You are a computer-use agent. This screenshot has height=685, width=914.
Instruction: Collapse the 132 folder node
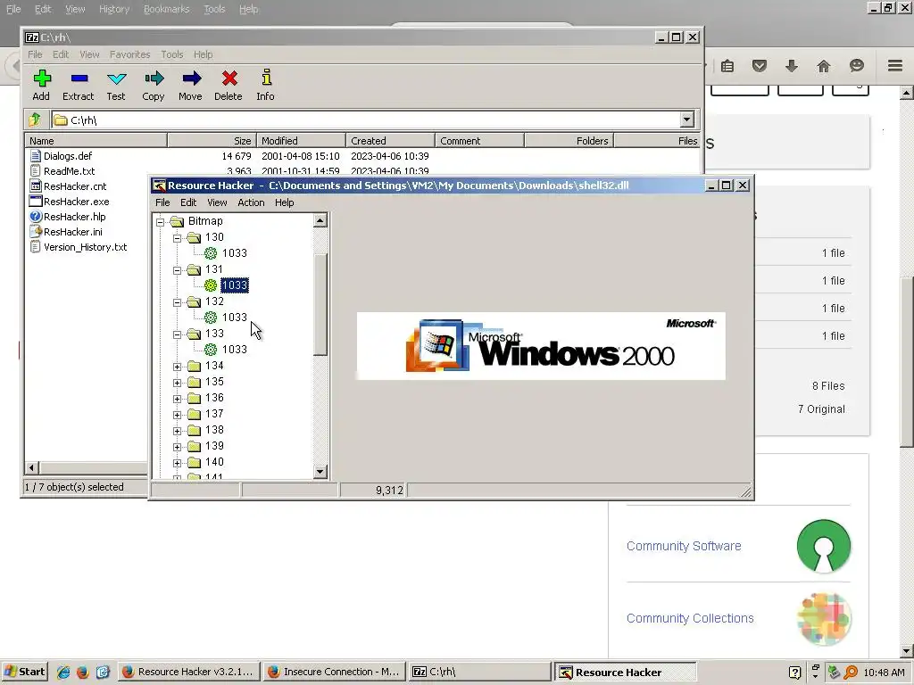pos(178,302)
